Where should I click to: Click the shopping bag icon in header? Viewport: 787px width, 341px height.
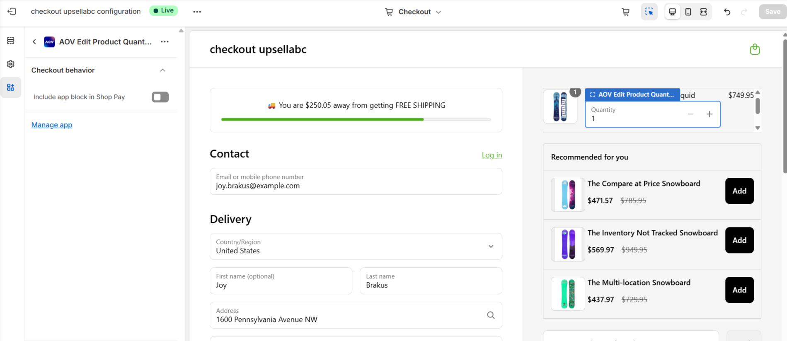click(755, 50)
